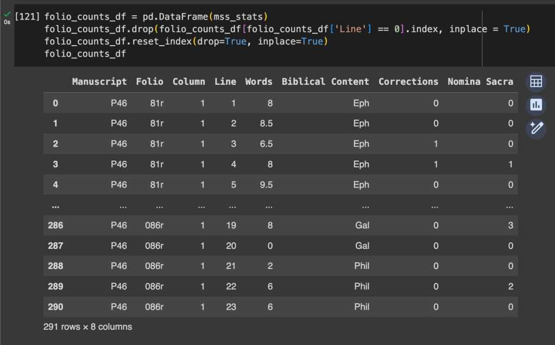Click the green execution checkmark icon

[7, 14]
